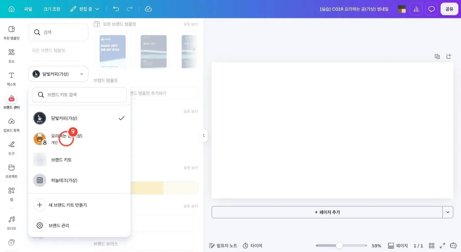This screenshot has width=461, height=252.
Task: Undo the last edit
Action: point(116,9)
